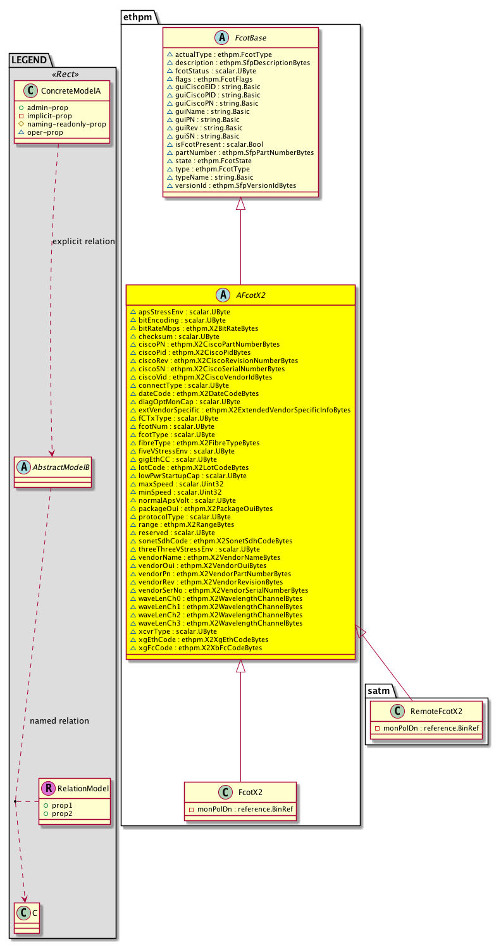
Task: Click the 'named relation' label
Action: coord(59,720)
